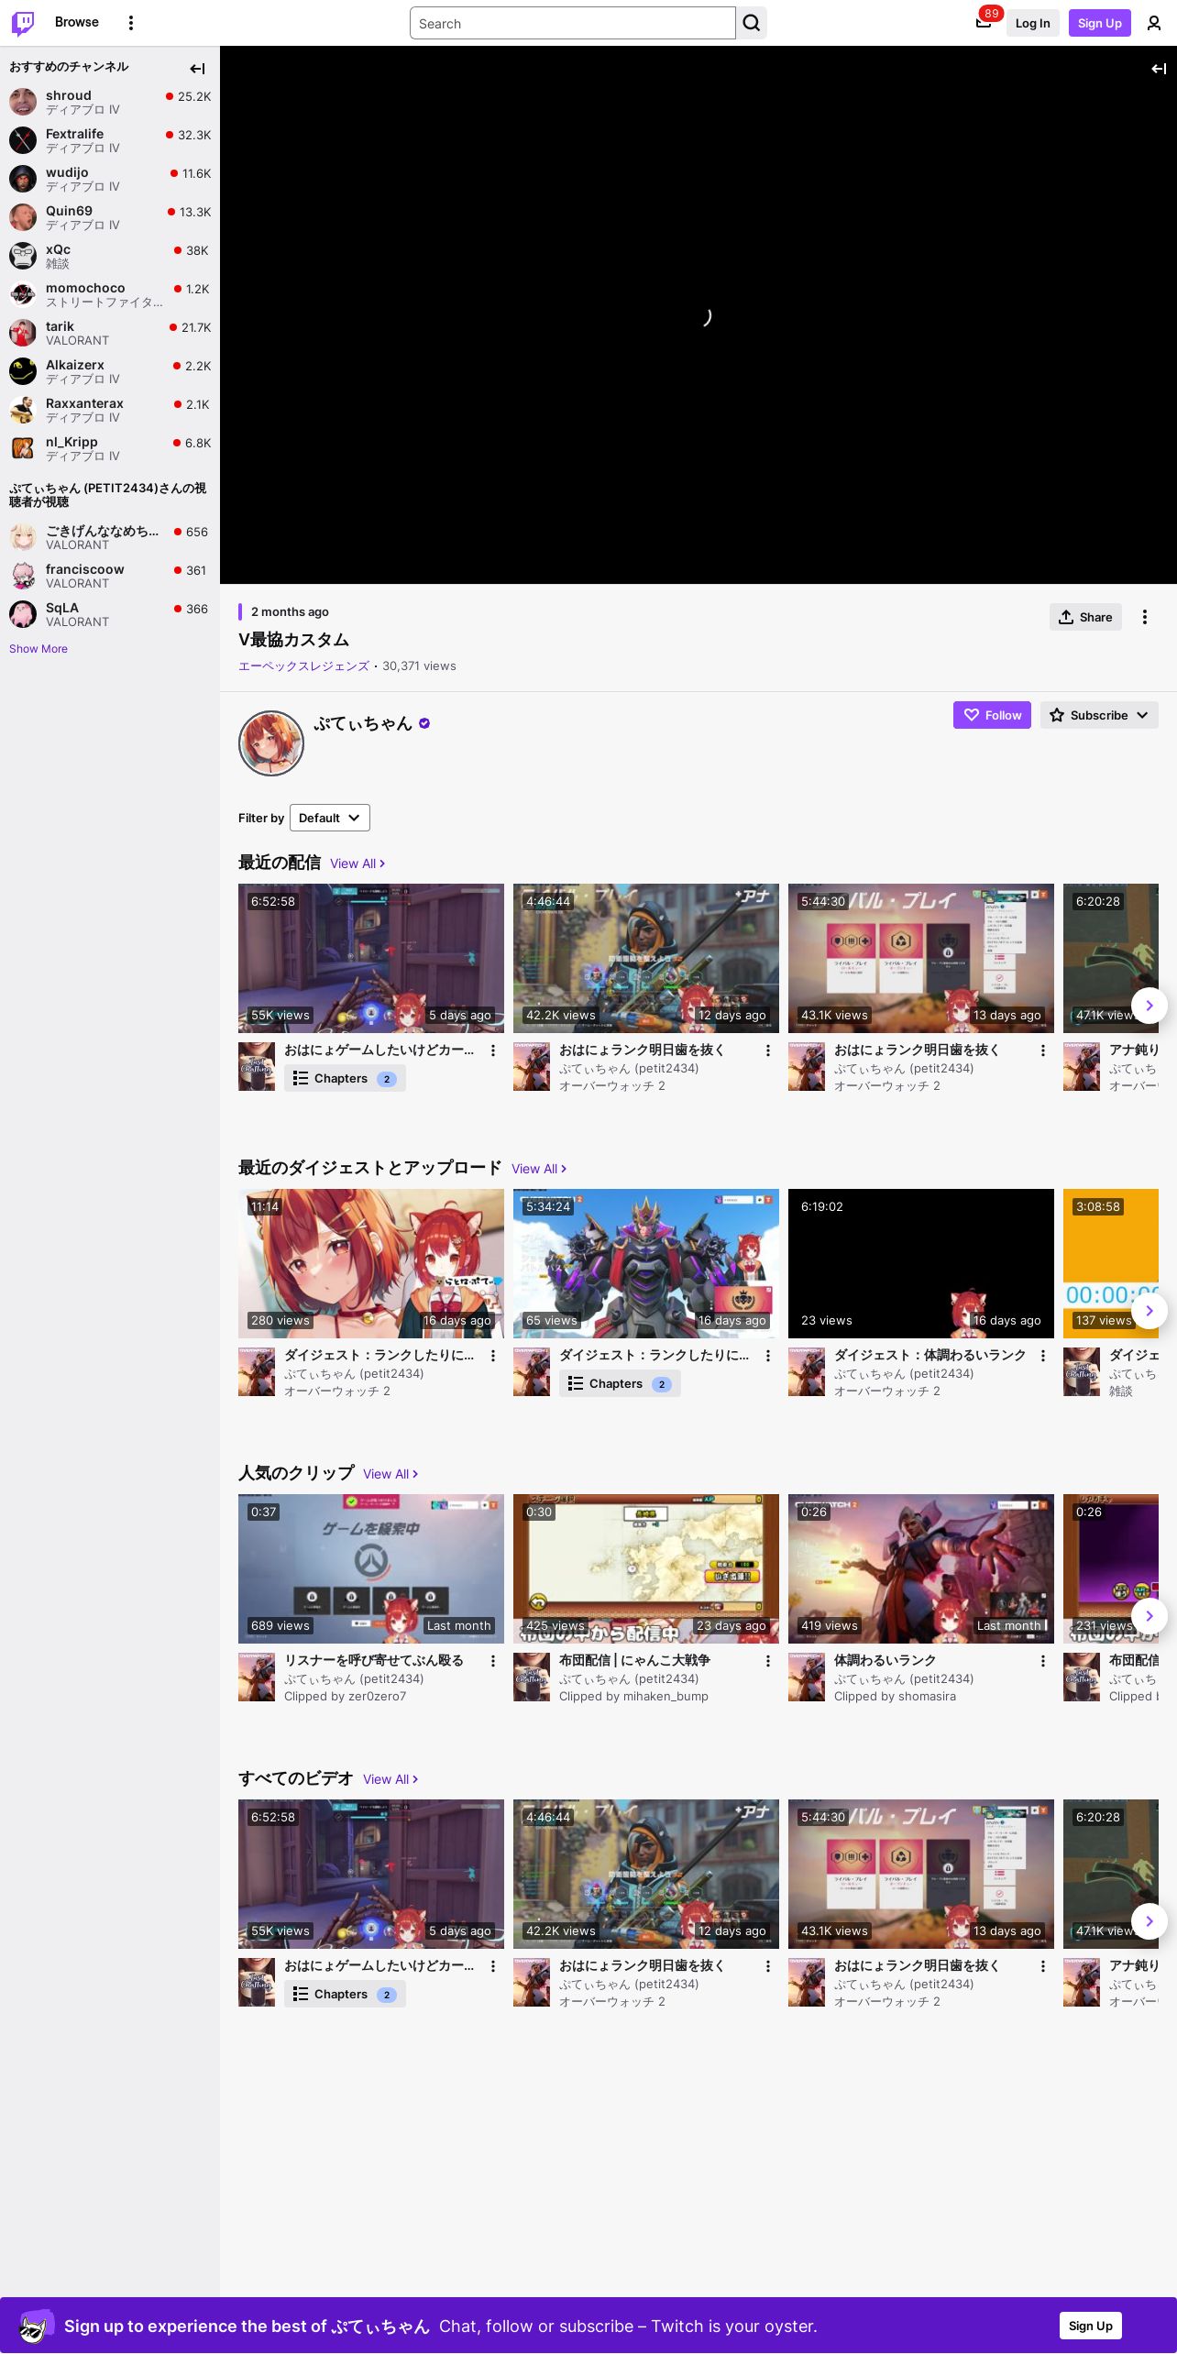Open SqLA channel avatar
Image resolution: width=1177 pixels, height=2354 pixels.
pos(23,614)
